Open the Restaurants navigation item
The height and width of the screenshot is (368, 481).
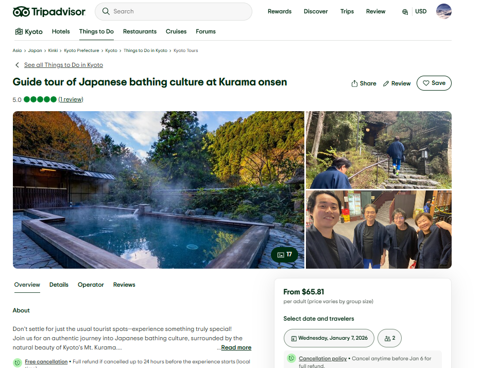140,31
